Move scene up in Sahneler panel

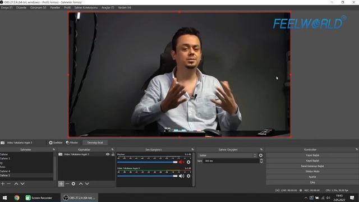[x=16, y=183]
